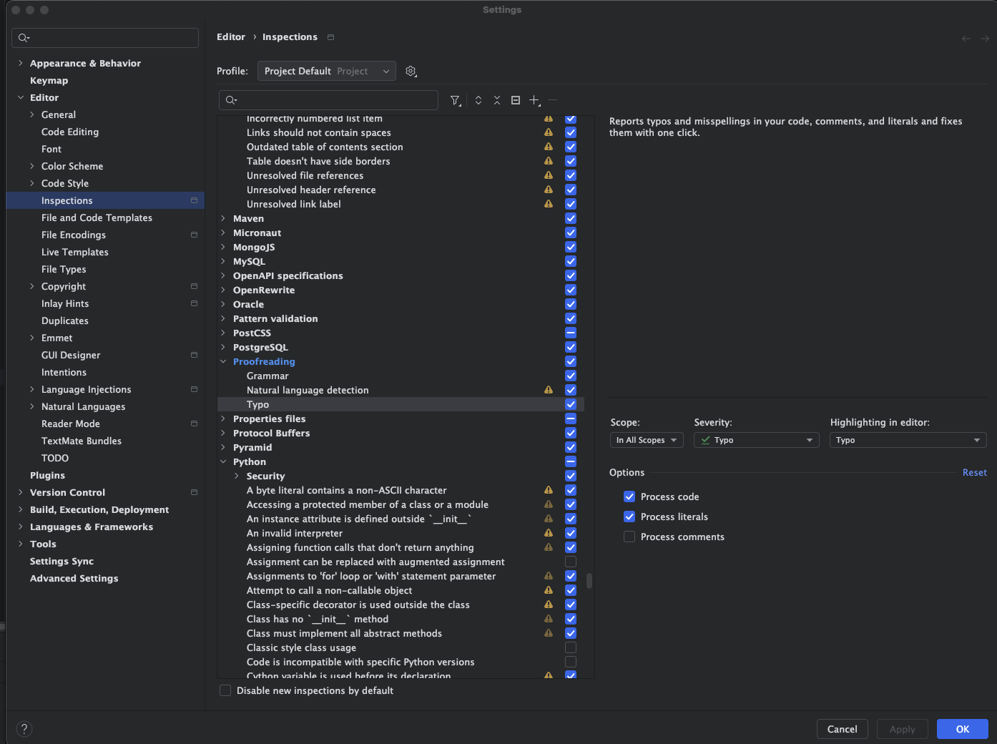Disable the Process literals option
Screen dimensions: 997x744
pos(629,517)
